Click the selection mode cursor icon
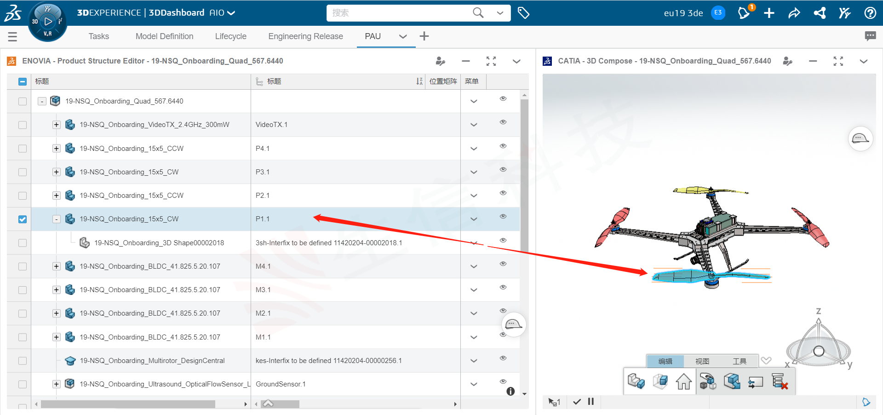 [554, 402]
